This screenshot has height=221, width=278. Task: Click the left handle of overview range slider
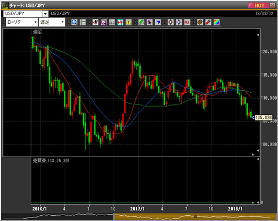tap(114, 216)
